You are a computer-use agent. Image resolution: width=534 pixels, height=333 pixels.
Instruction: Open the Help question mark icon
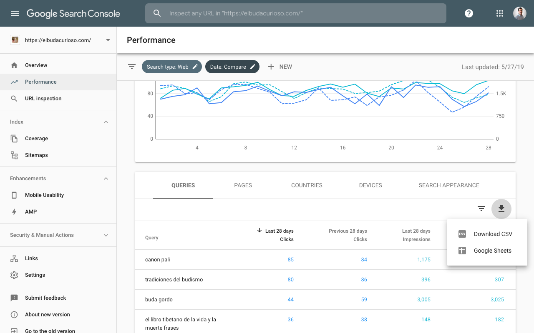point(469,13)
